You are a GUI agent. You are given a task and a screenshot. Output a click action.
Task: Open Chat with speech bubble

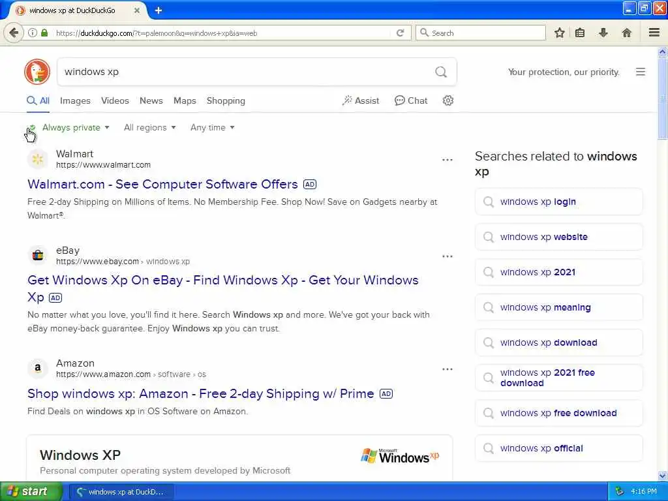(411, 100)
